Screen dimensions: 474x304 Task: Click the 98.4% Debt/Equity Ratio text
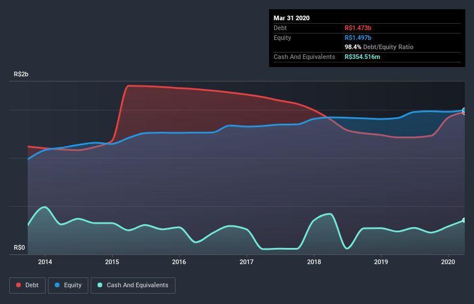tap(379, 47)
